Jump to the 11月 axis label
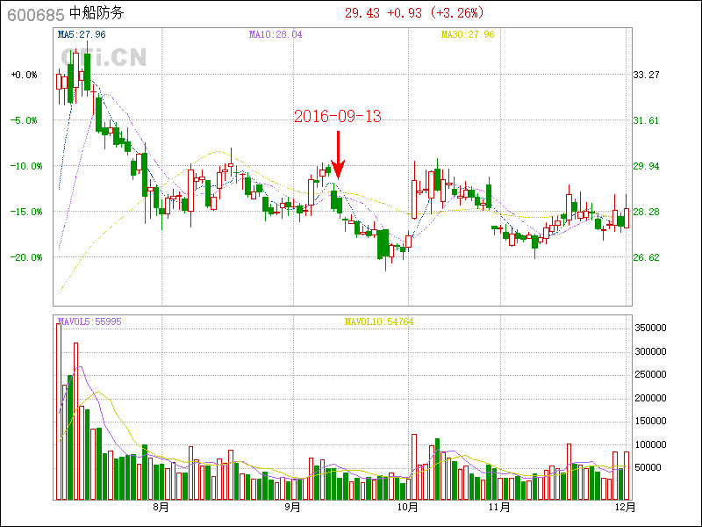 pyautogui.click(x=499, y=507)
